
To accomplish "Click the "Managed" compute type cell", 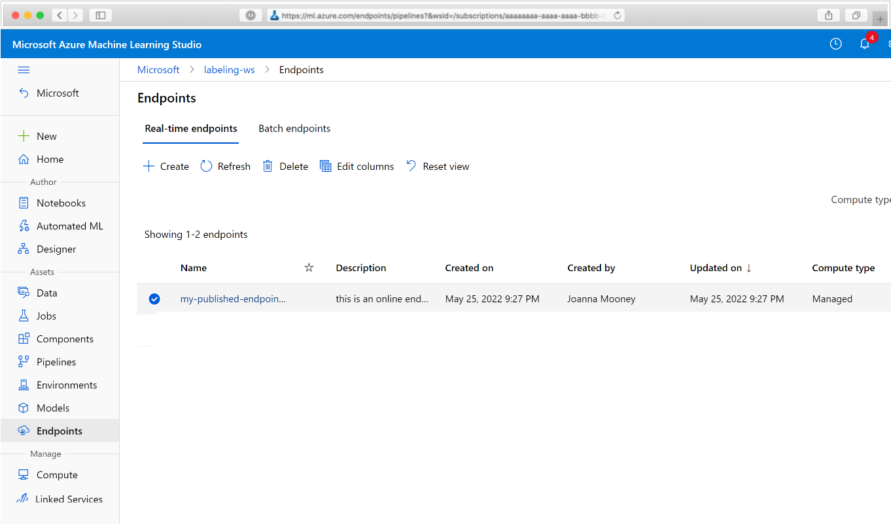I will 832,299.
